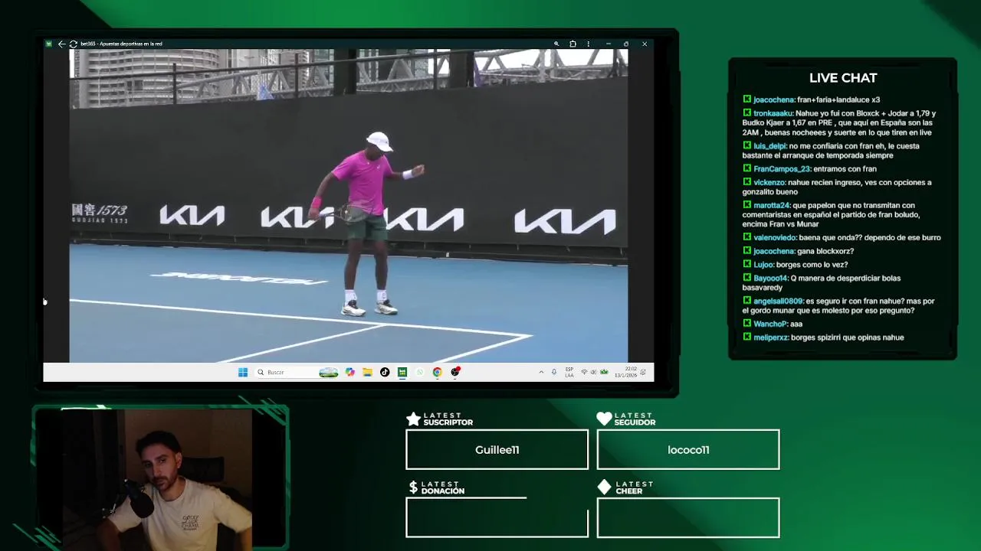Open the Windows Start menu
Screen dimensions: 981x551
(x=243, y=372)
